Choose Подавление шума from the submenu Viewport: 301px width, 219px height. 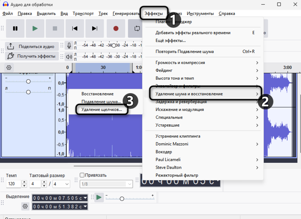101,102
